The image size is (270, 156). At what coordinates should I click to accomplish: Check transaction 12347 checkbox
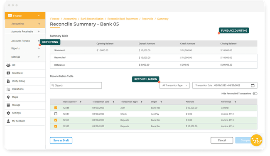pos(56,114)
